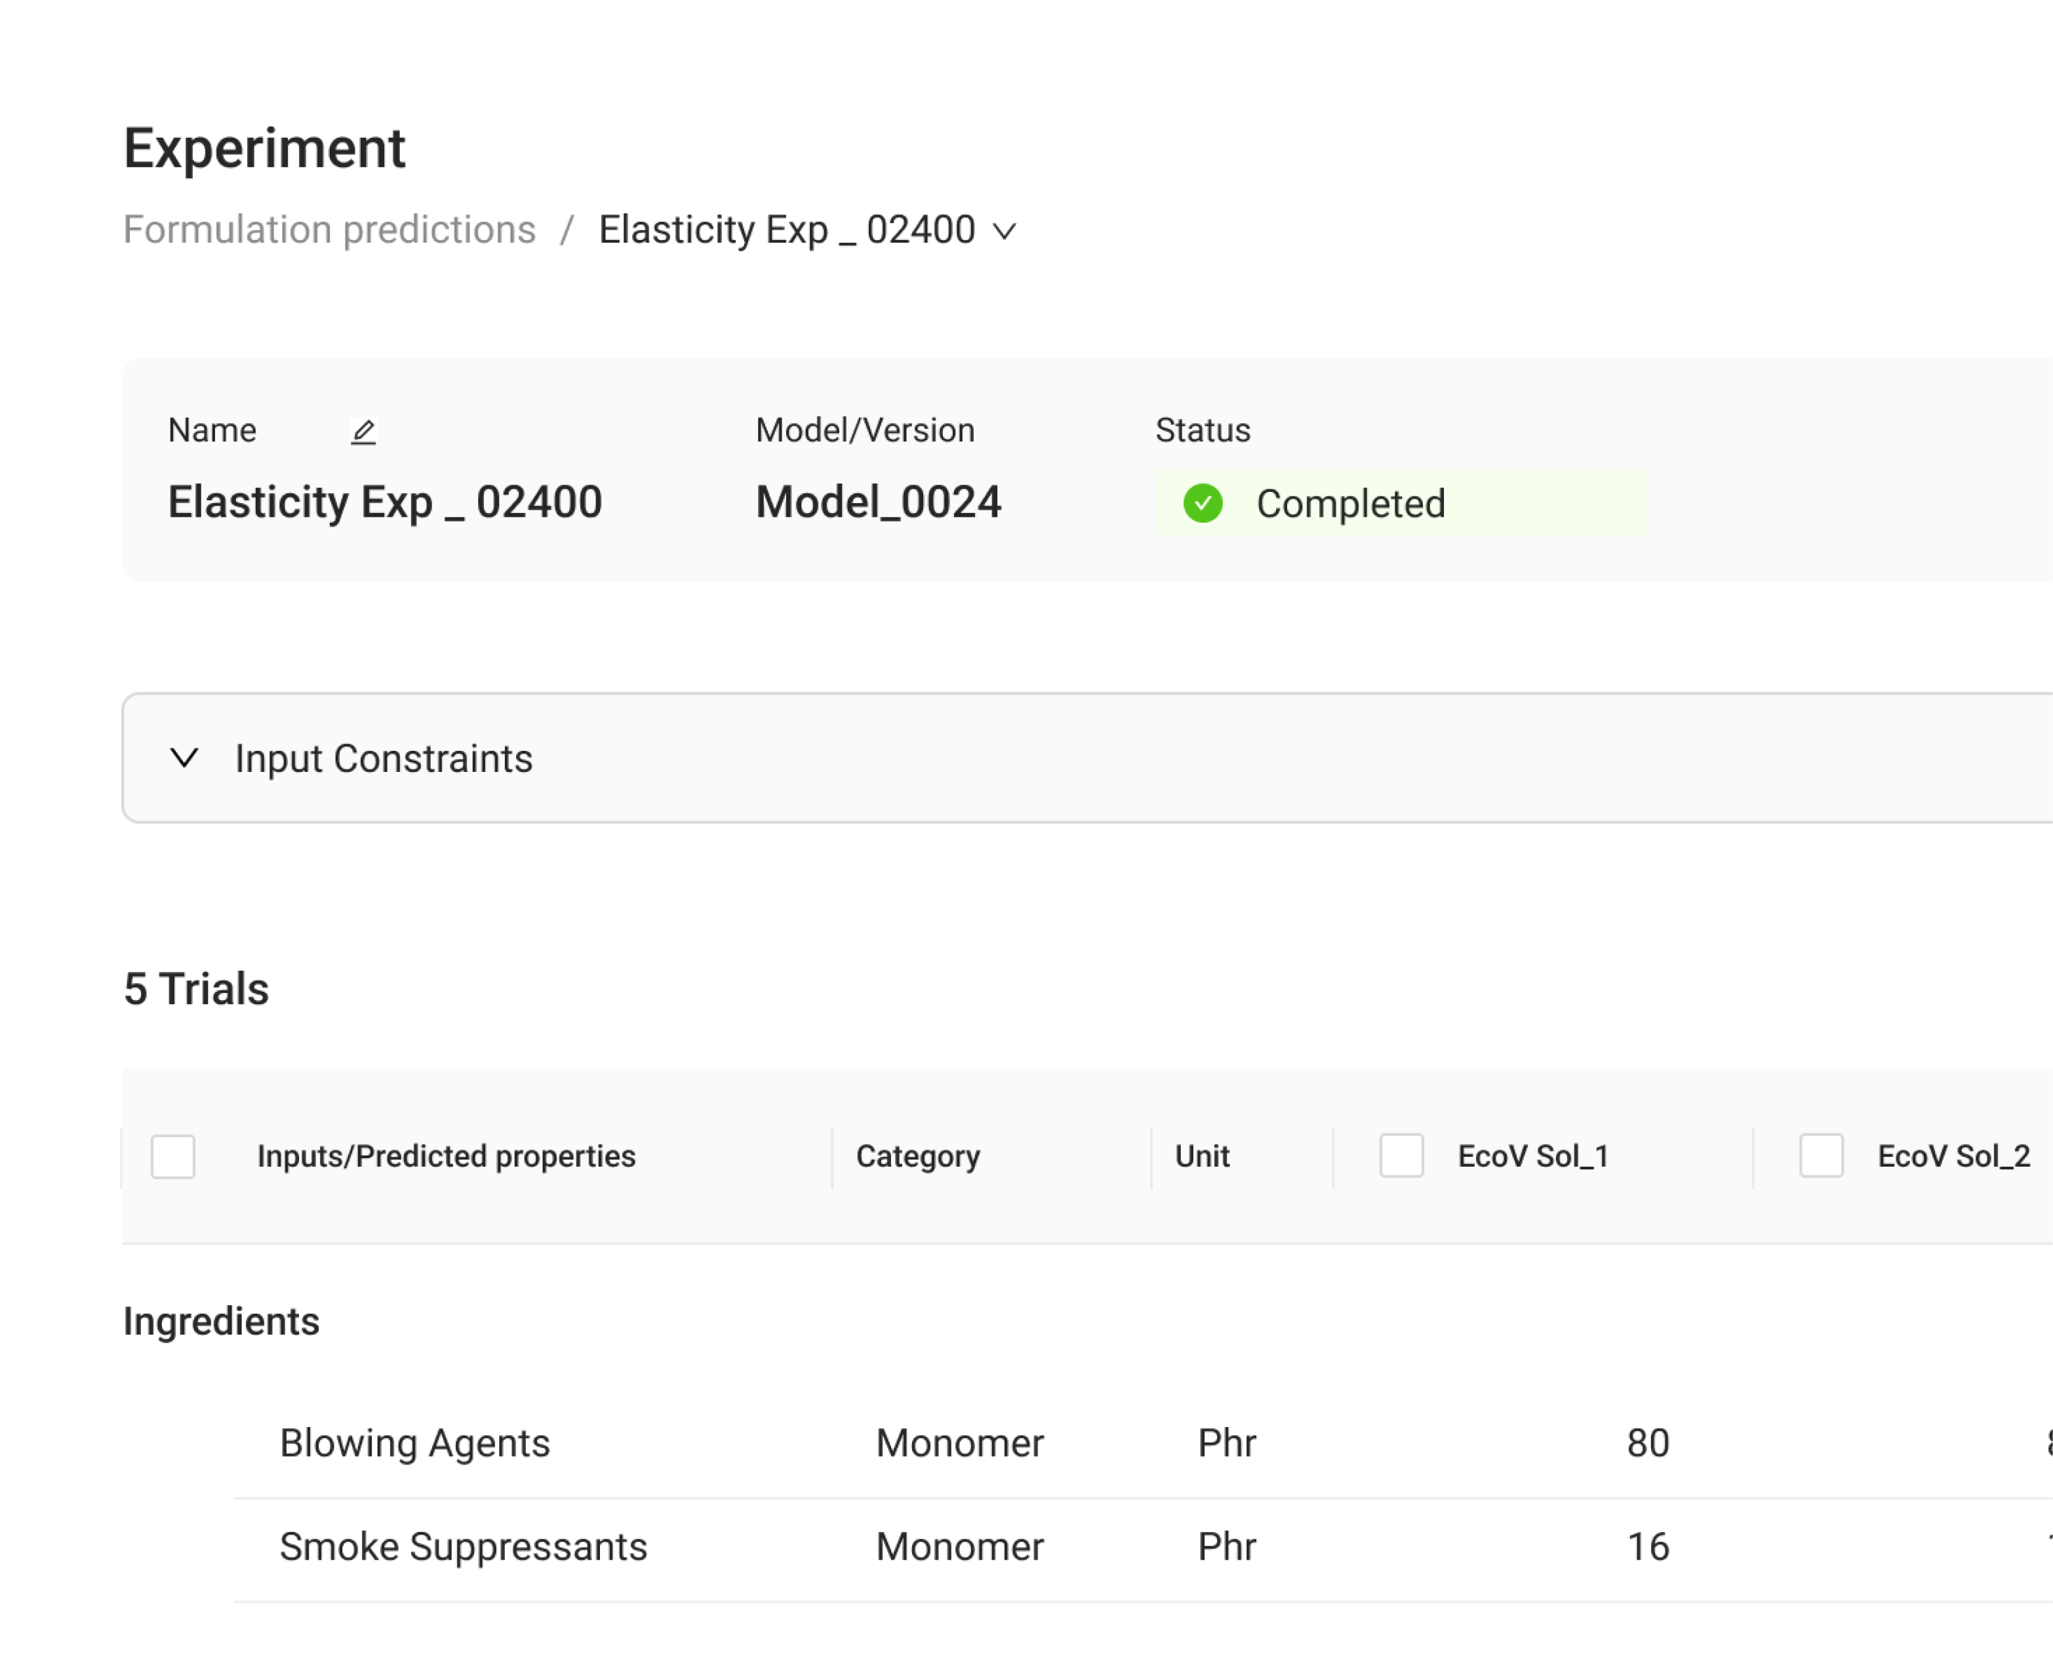This screenshot has height=1656, width=2053.
Task: Select the Blowing Agents ingredient row
Action: [x=415, y=1444]
